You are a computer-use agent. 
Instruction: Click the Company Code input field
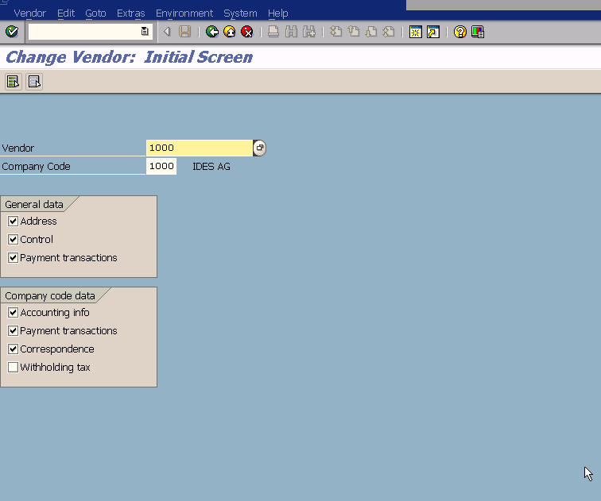point(161,166)
